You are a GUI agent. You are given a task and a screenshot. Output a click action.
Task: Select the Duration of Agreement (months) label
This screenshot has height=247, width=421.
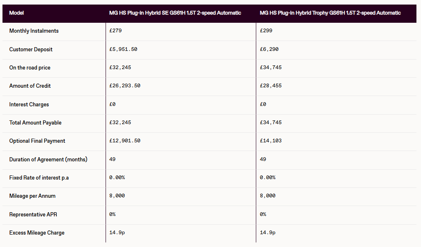point(48,159)
